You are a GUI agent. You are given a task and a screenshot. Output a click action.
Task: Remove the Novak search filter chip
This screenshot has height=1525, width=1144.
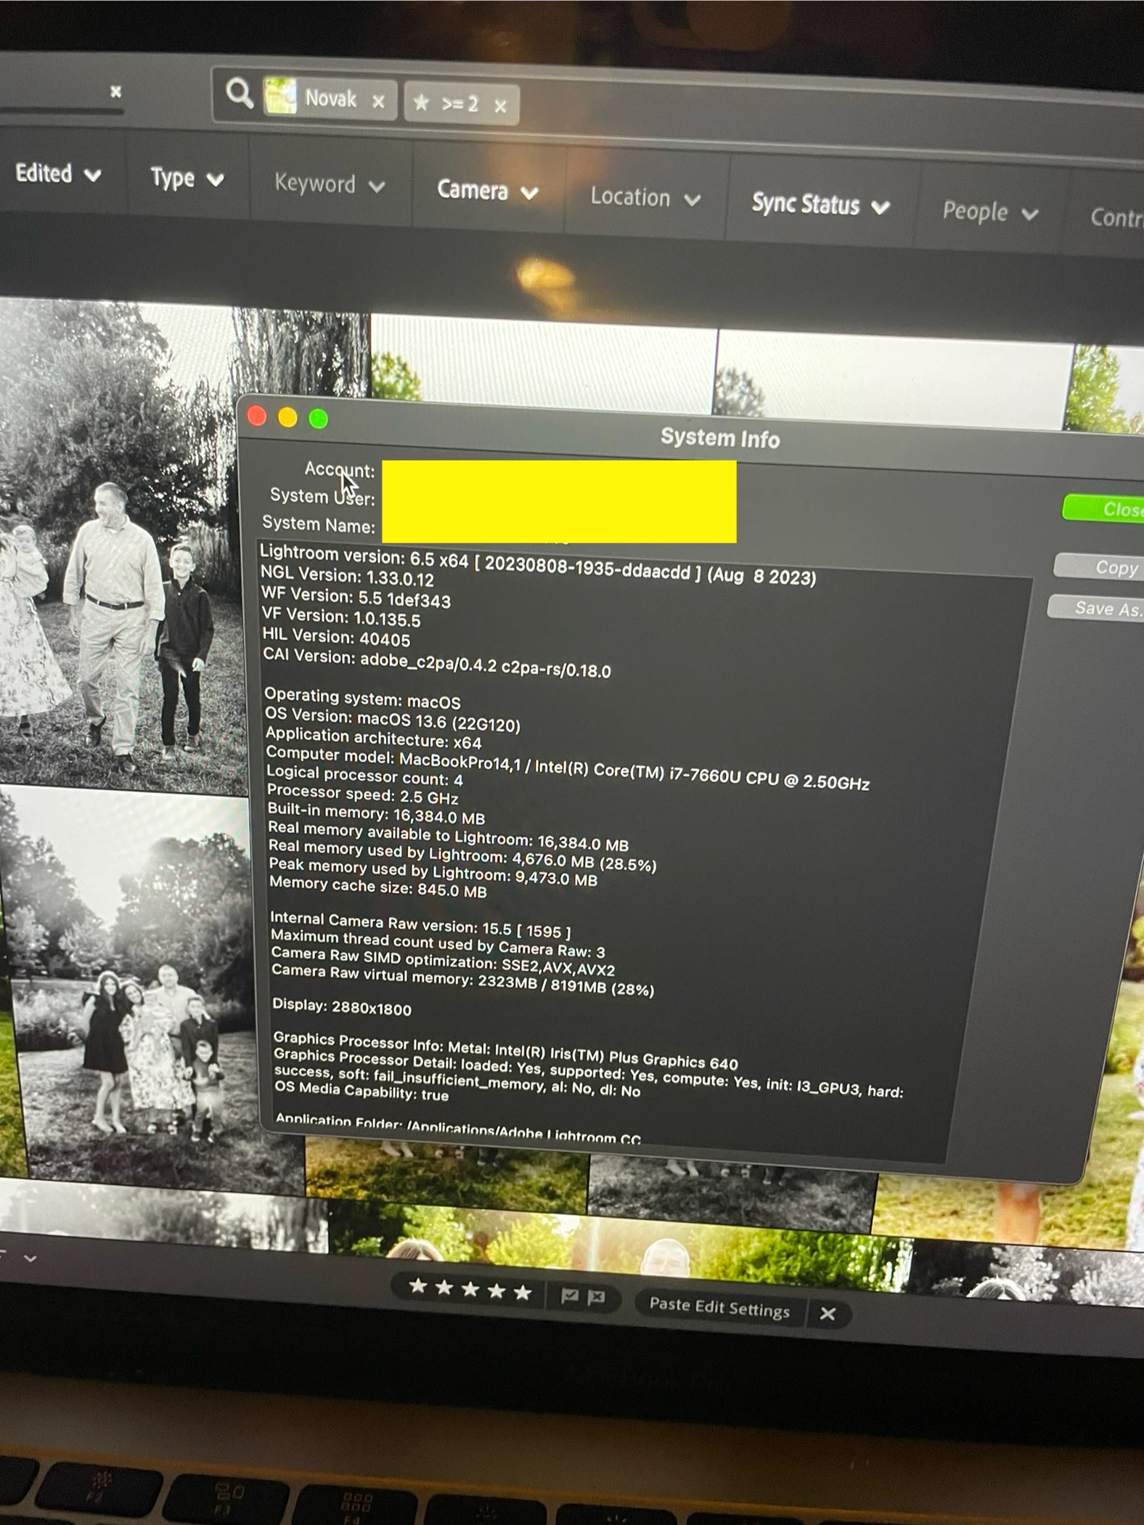pos(378,102)
